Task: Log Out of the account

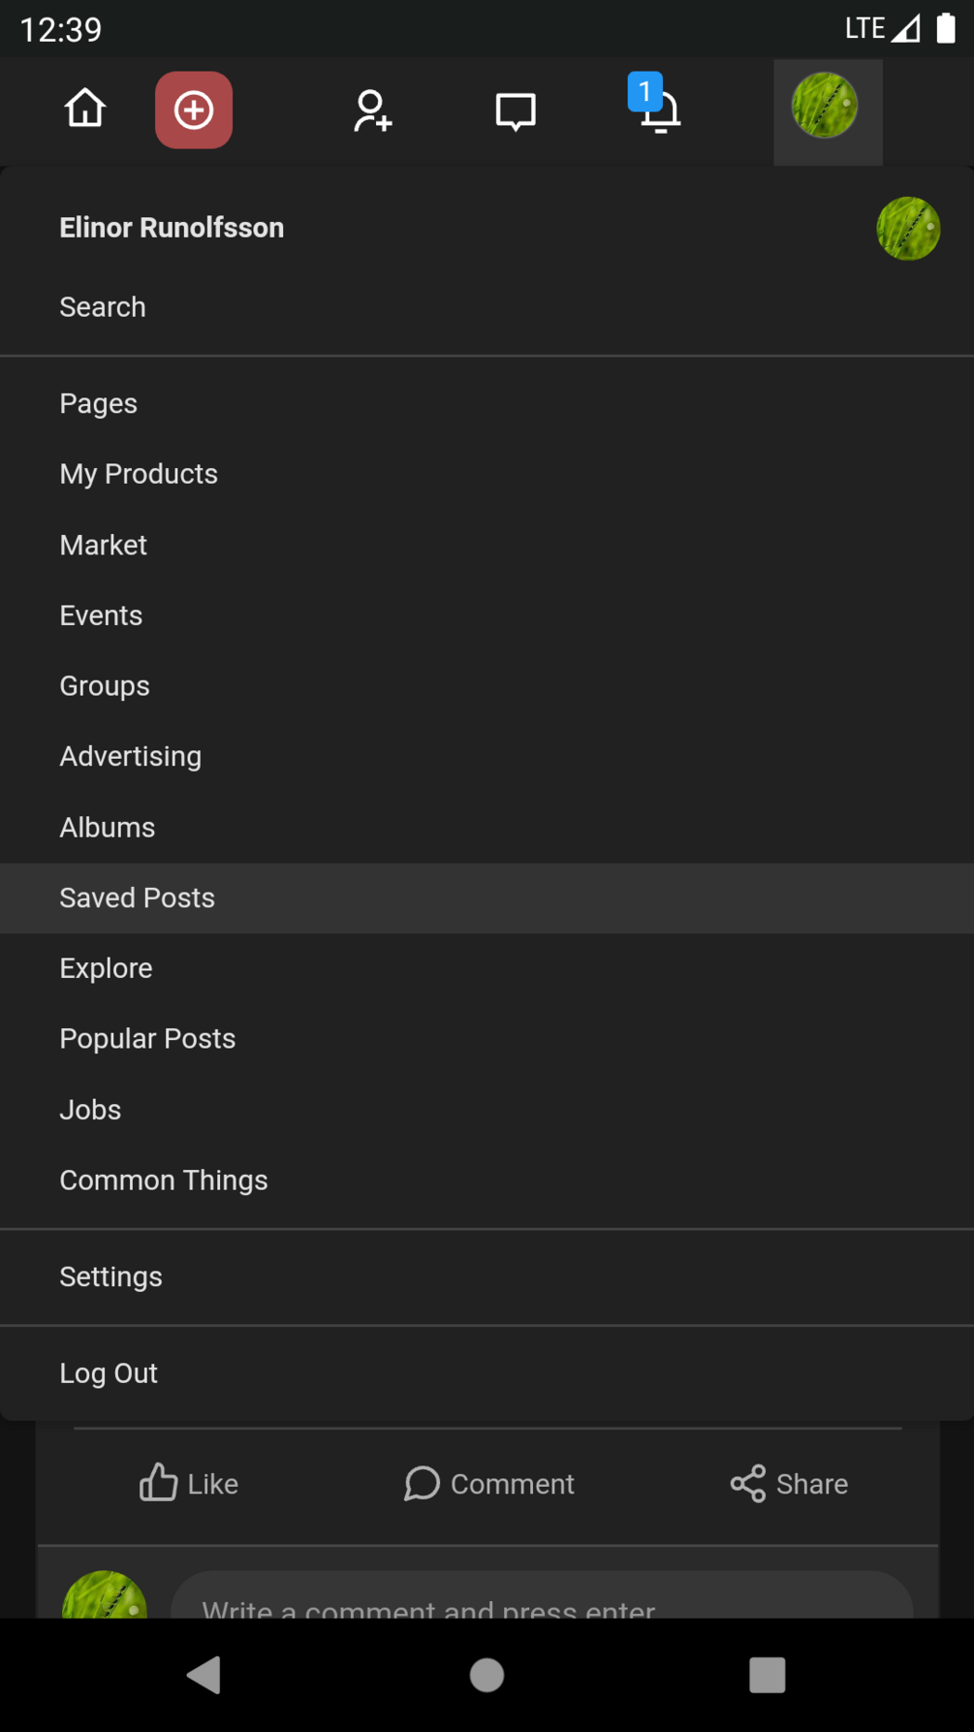Action: [109, 1373]
